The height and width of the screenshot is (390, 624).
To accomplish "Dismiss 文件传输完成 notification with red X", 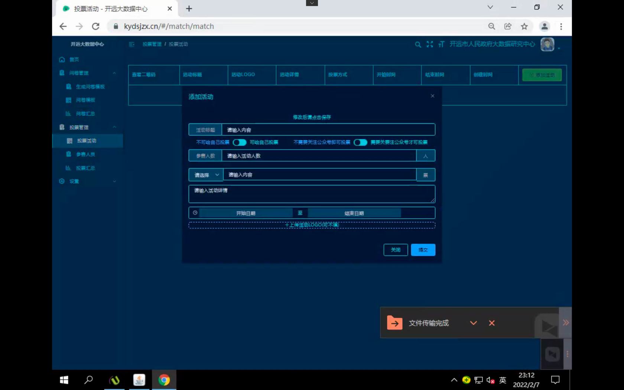I will tap(492, 323).
